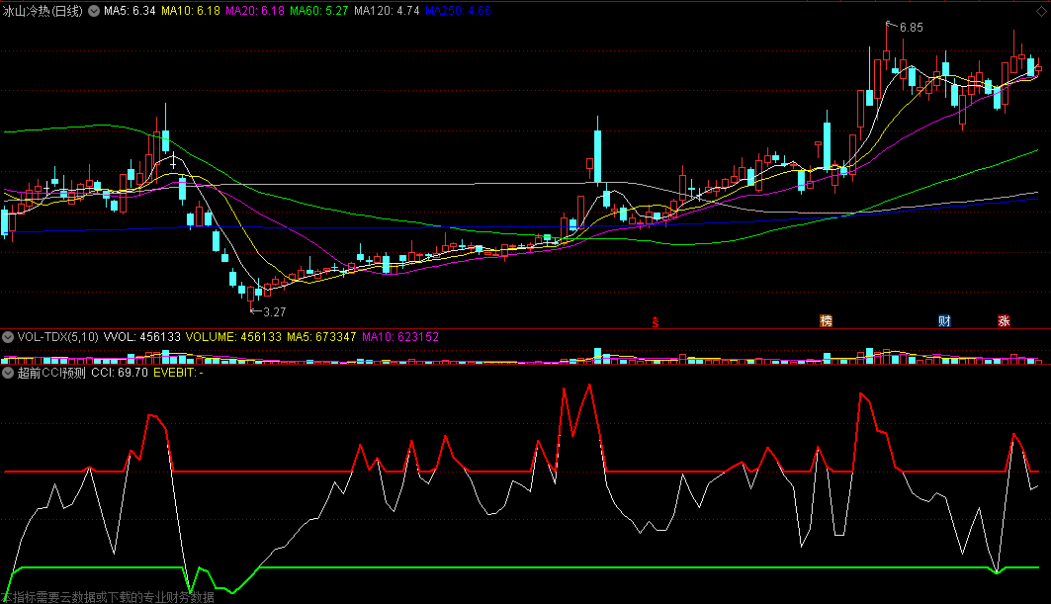Click the CCI: 69.70 value
1051x604 pixels.
(x=120, y=373)
